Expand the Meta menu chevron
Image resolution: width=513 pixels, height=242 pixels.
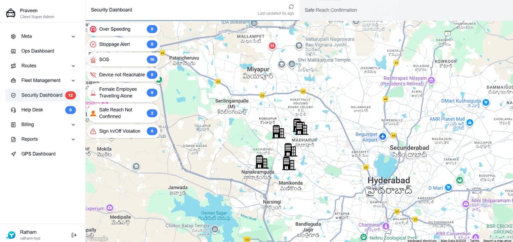point(73,36)
